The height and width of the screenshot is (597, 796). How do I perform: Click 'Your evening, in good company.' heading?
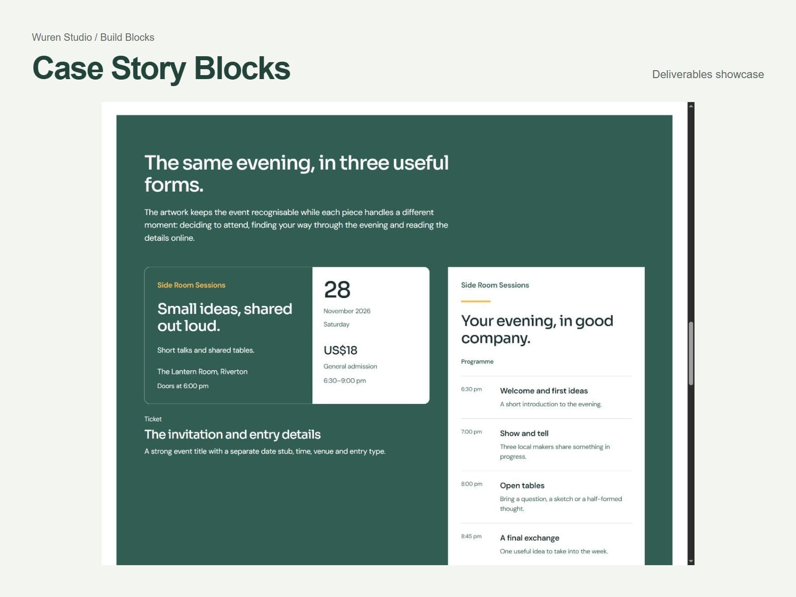coord(537,329)
